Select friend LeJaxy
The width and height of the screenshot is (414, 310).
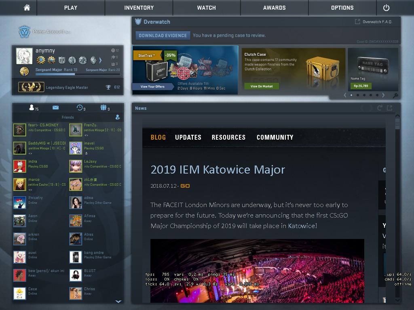(x=95, y=166)
